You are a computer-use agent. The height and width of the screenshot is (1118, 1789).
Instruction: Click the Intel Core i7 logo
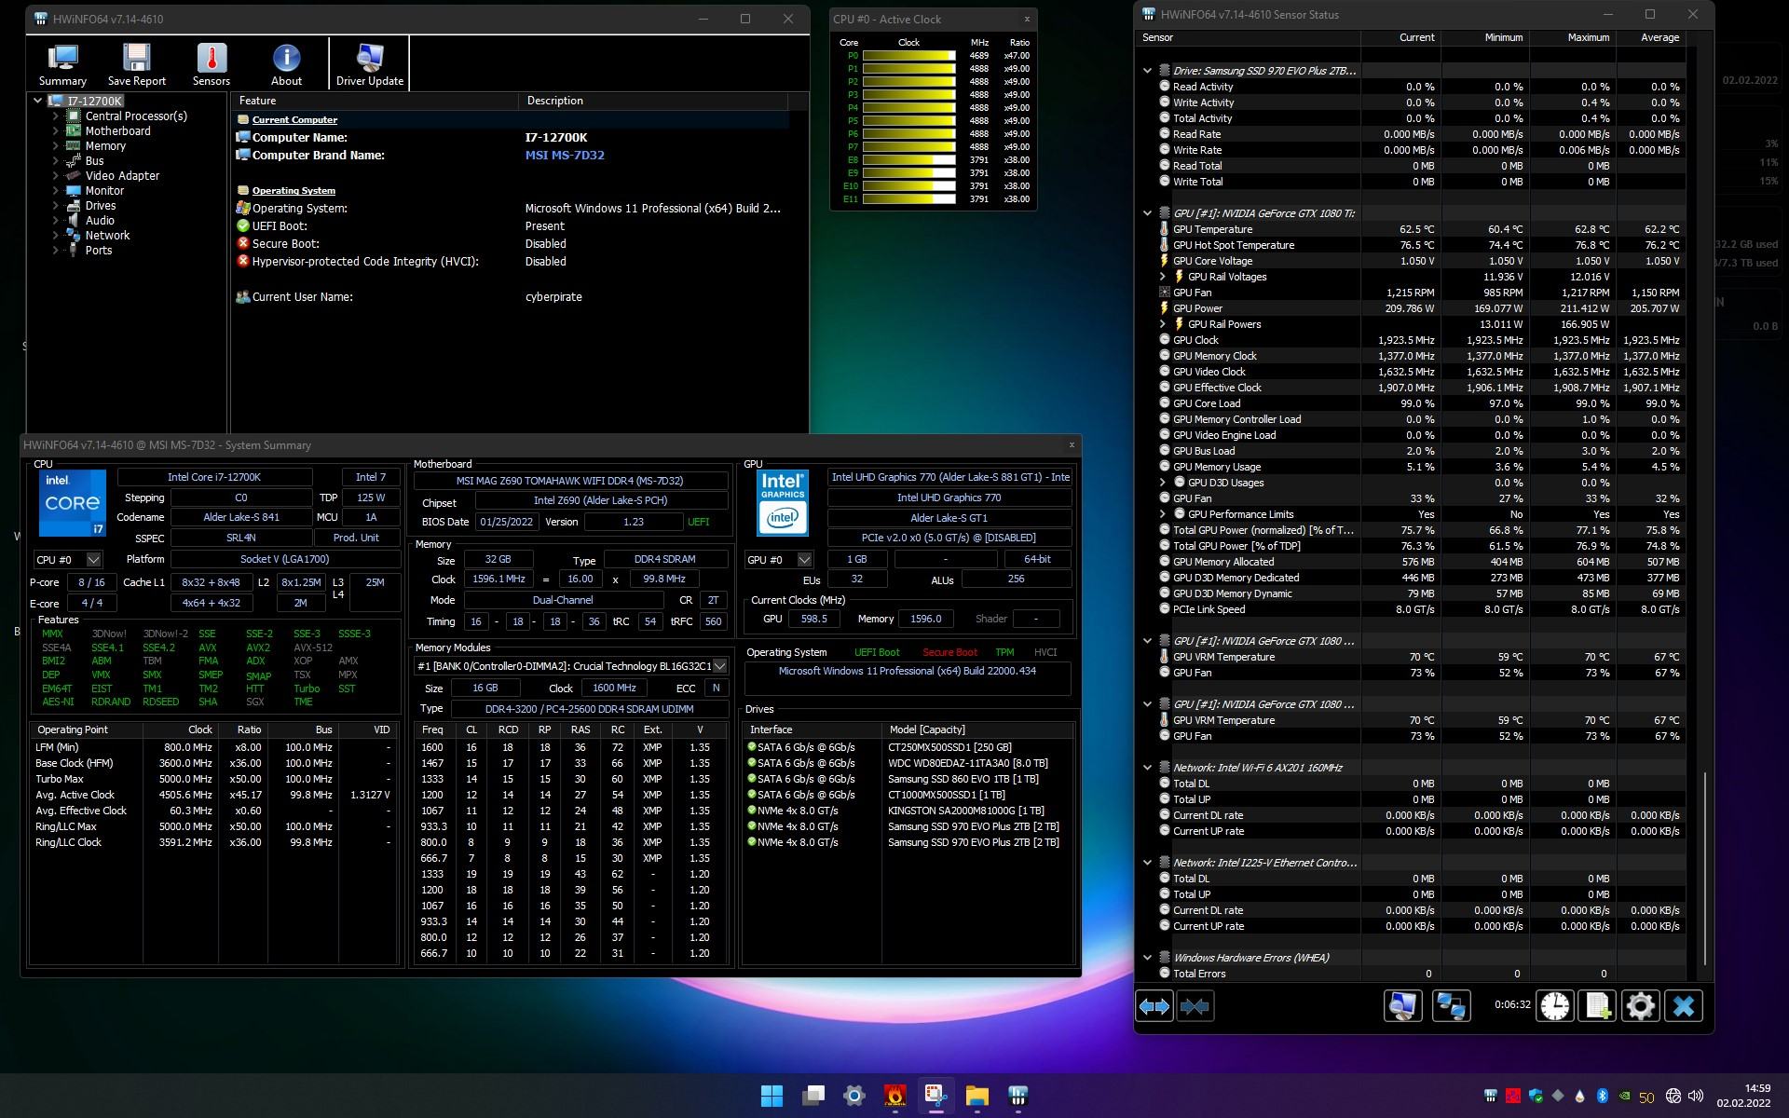(x=73, y=503)
